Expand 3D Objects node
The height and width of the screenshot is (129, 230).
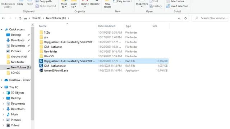coord(3,93)
